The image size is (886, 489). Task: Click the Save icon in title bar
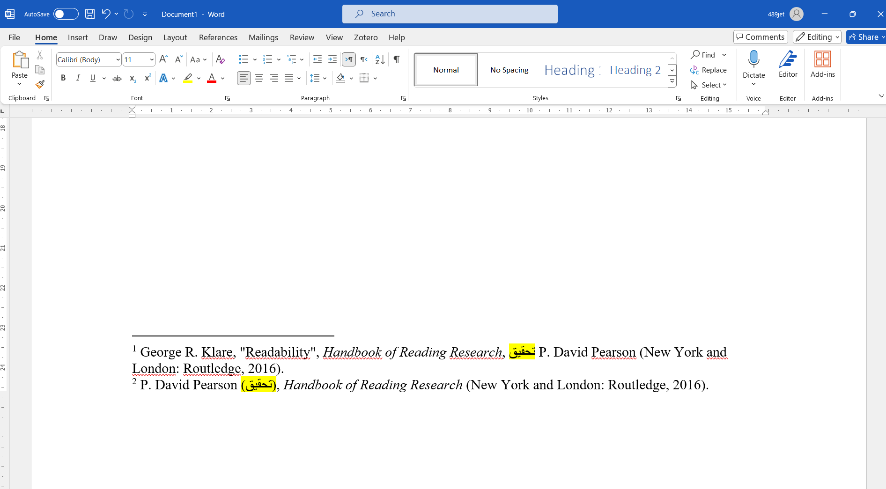pyautogui.click(x=90, y=14)
